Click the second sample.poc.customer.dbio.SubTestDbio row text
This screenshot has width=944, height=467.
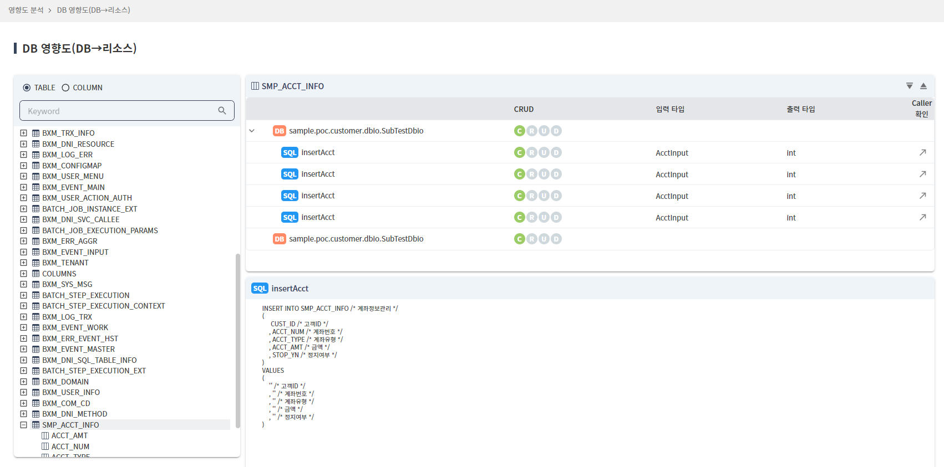click(356, 239)
